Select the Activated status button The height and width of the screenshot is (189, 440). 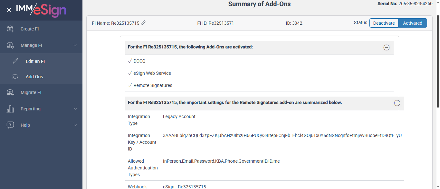[x=412, y=23]
